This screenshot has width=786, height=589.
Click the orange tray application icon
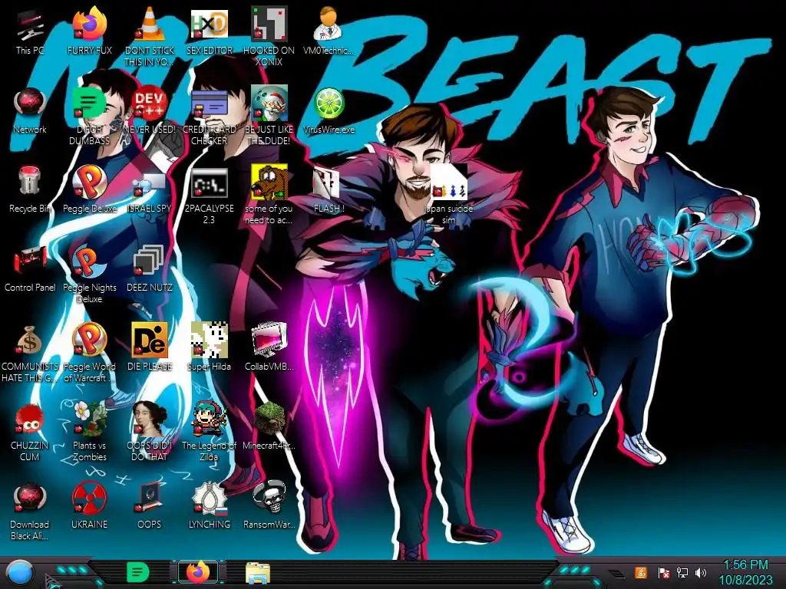[641, 572]
